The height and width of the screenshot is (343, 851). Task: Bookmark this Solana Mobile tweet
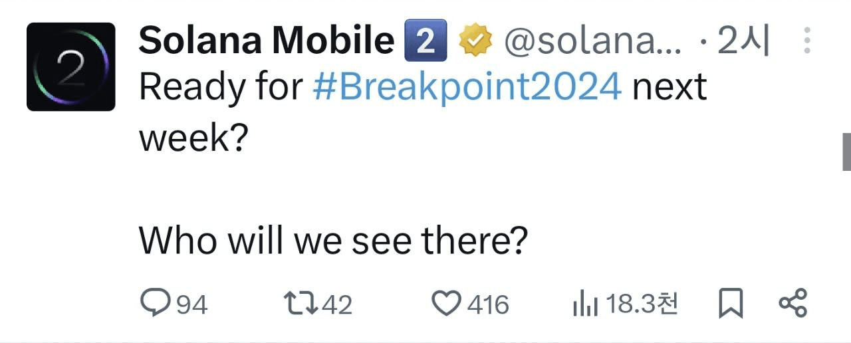(x=731, y=304)
